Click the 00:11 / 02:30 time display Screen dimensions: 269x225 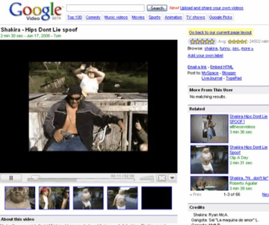122,176
